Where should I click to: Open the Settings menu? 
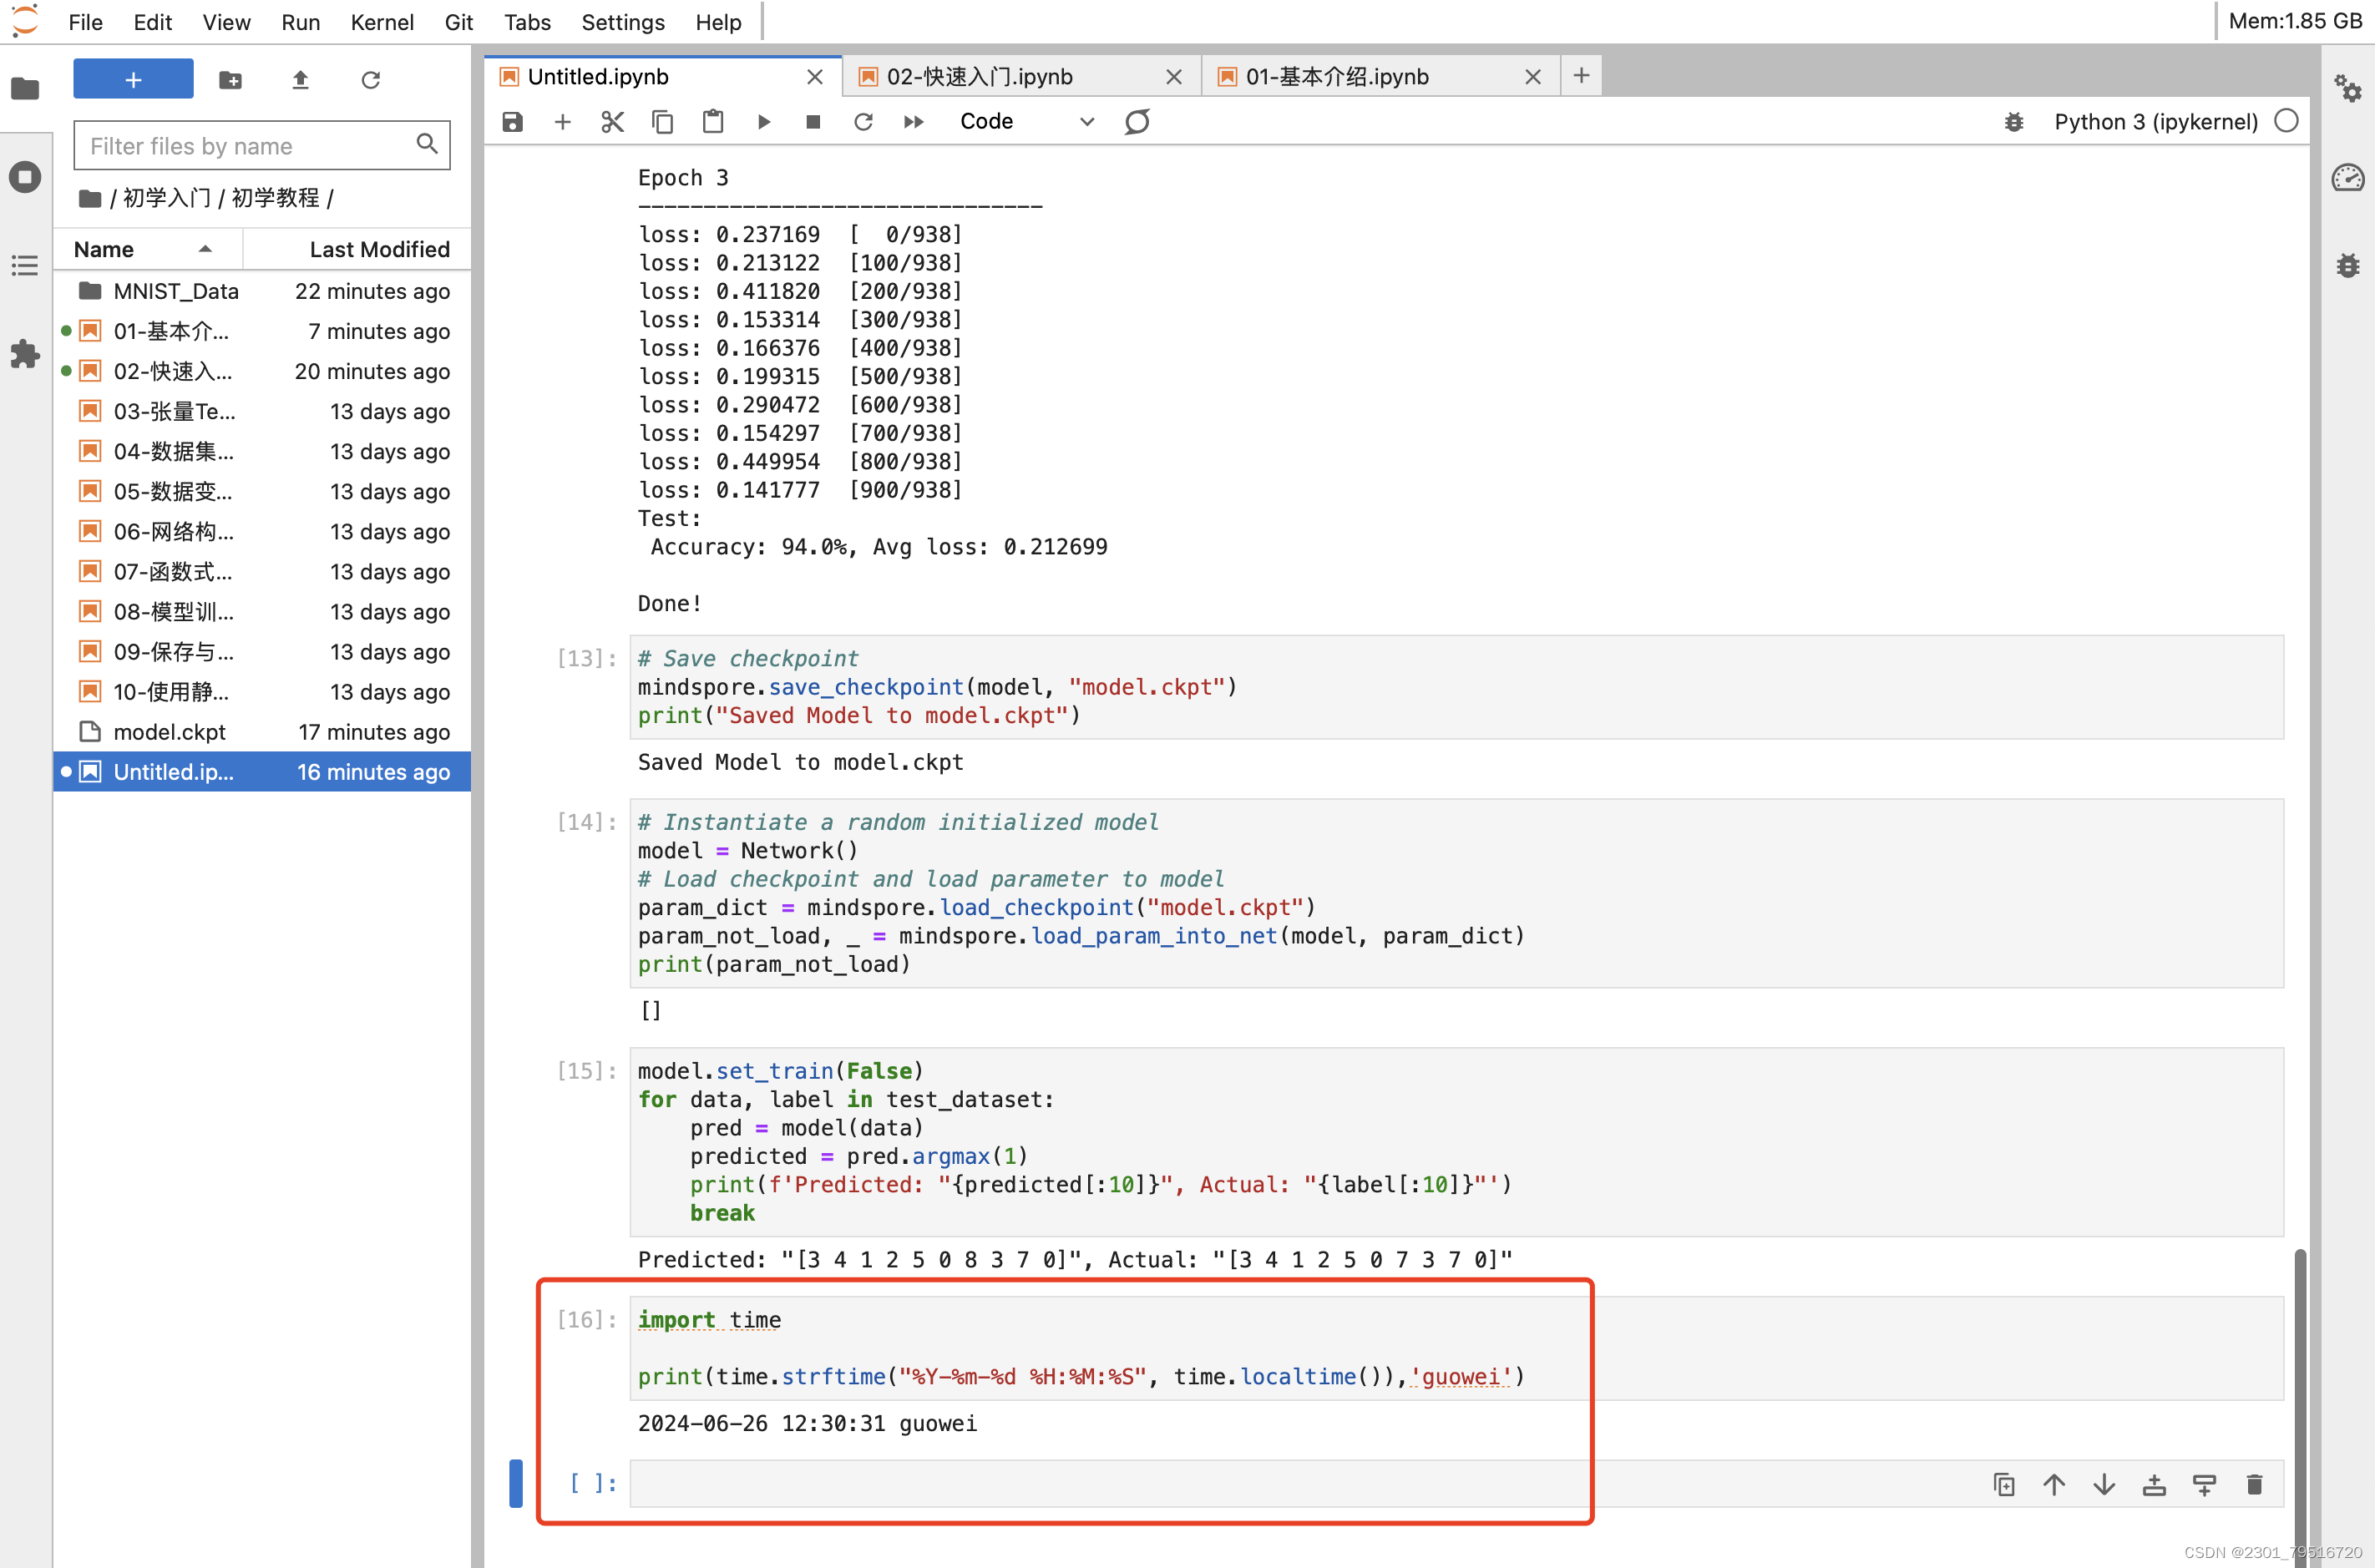(623, 22)
